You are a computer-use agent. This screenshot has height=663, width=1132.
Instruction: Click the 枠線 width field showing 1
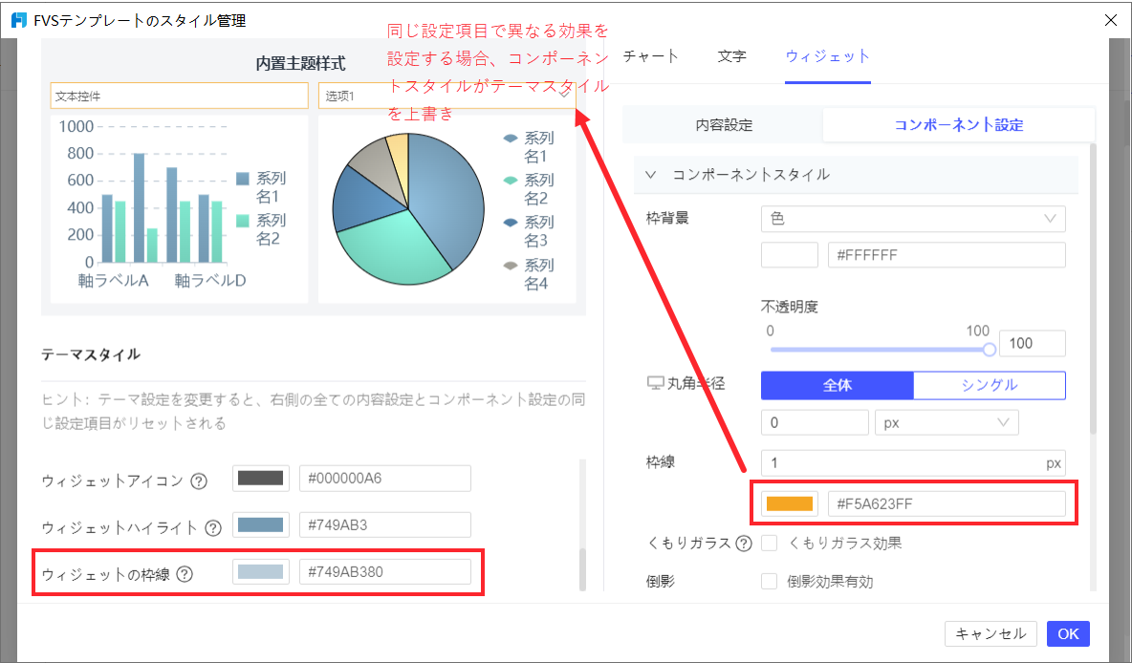tap(913, 463)
